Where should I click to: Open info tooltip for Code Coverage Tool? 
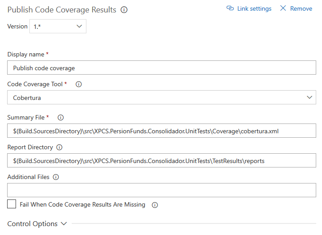pos(79,84)
